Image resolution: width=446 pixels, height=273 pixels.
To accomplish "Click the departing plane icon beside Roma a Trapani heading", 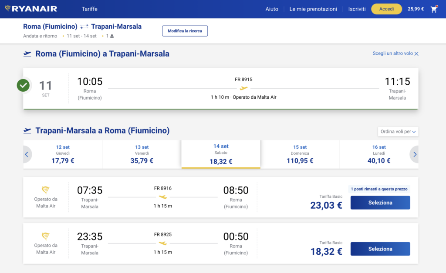I will click(27, 54).
